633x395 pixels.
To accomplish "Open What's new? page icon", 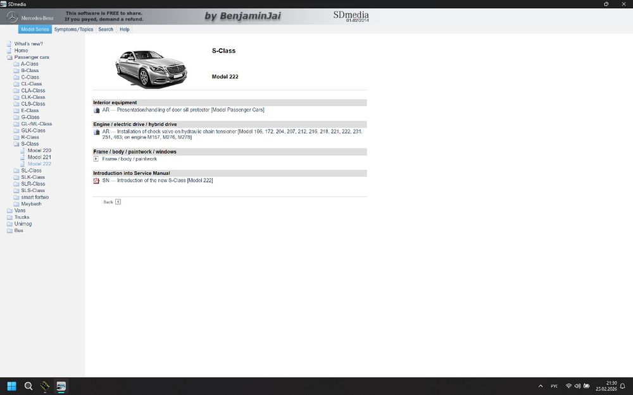I will [x=9, y=44].
